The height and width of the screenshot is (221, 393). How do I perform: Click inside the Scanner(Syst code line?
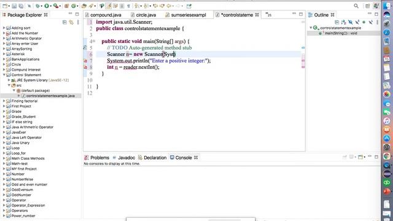pos(141,54)
